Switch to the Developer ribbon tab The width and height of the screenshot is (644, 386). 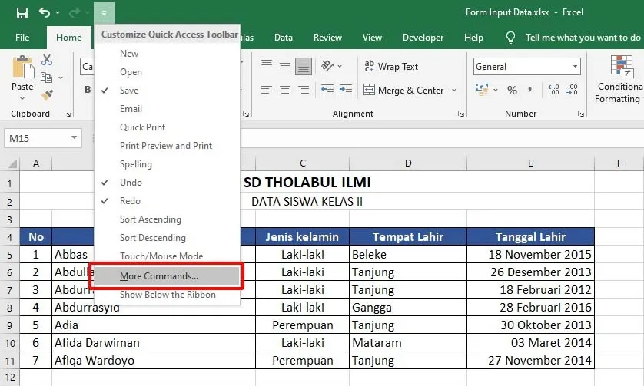coord(423,38)
